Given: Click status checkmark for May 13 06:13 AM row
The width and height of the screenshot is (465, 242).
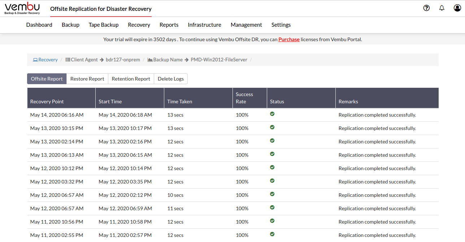Looking at the screenshot, I should pyautogui.click(x=272, y=154).
